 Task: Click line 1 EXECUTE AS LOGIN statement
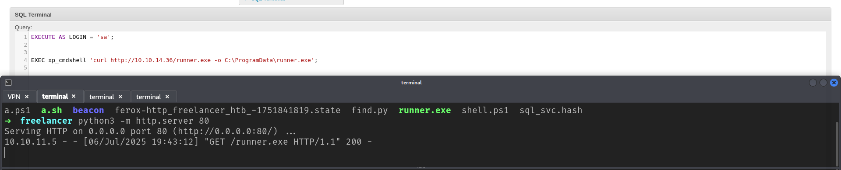pos(72,37)
